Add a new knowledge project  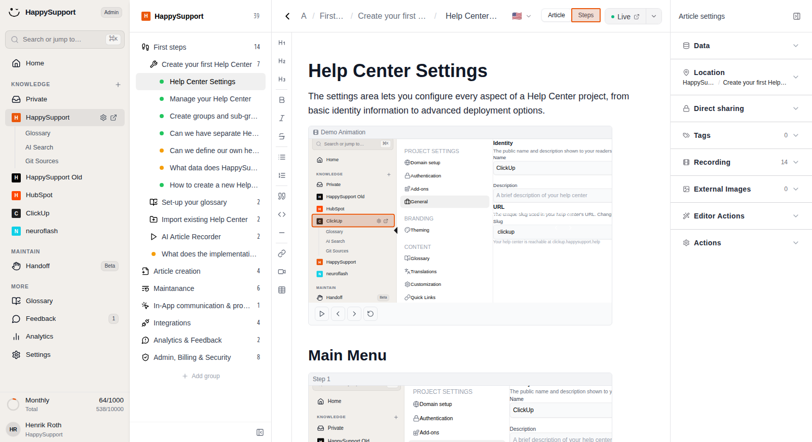pos(118,85)
